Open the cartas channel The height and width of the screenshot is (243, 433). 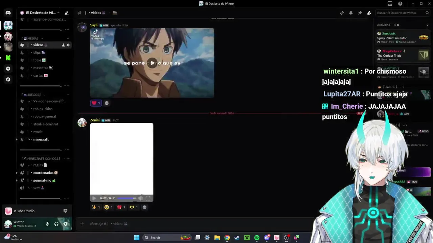point(44,76)
